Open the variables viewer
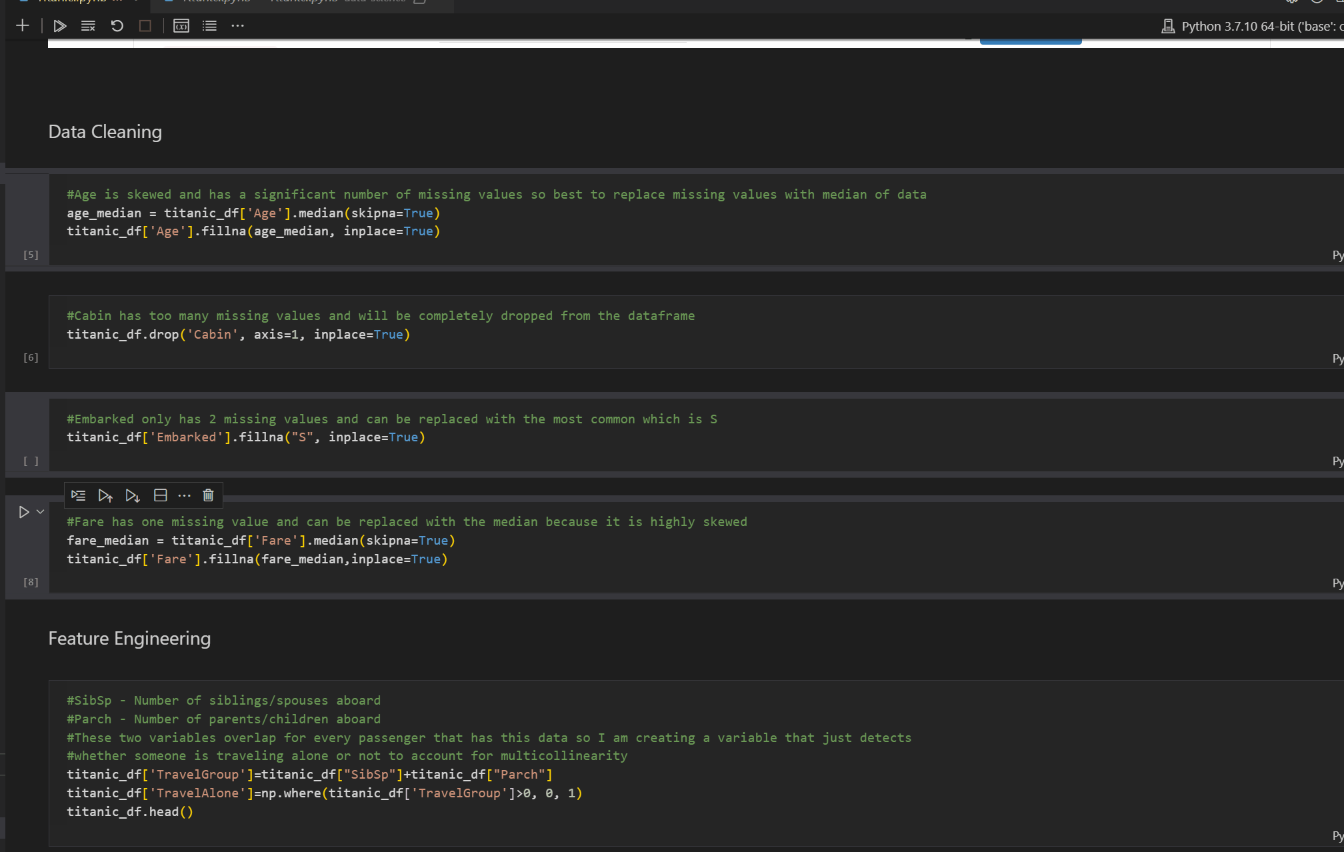The height and width of the screenshot is (852, 1344). [x=181, y=26]
